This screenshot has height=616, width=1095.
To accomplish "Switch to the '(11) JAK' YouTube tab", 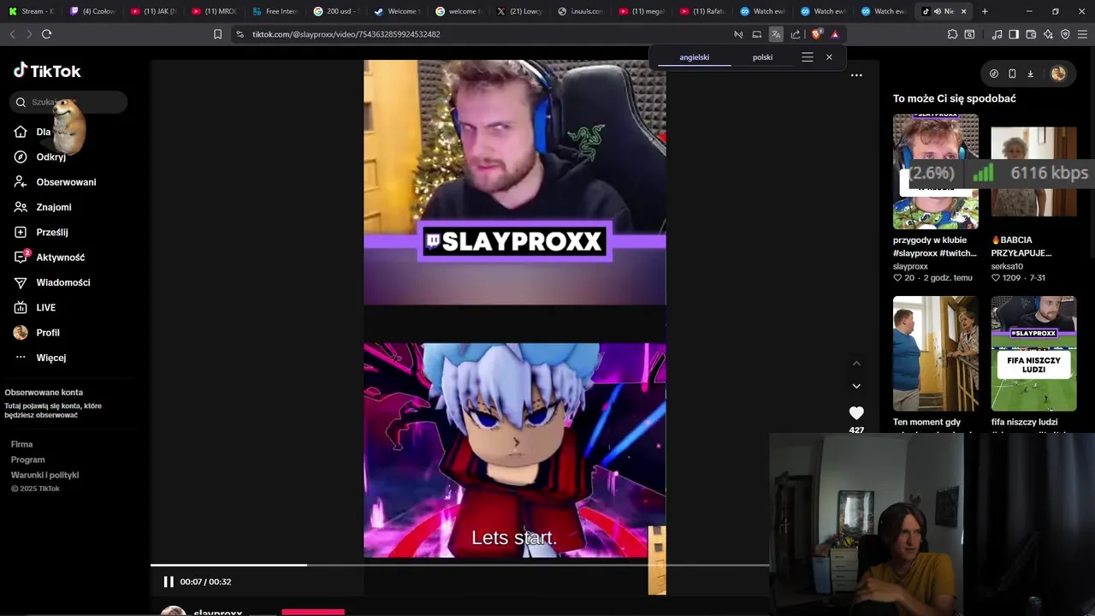I will [153, 11].
